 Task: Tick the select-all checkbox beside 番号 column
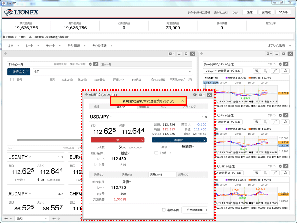[12, 80]
